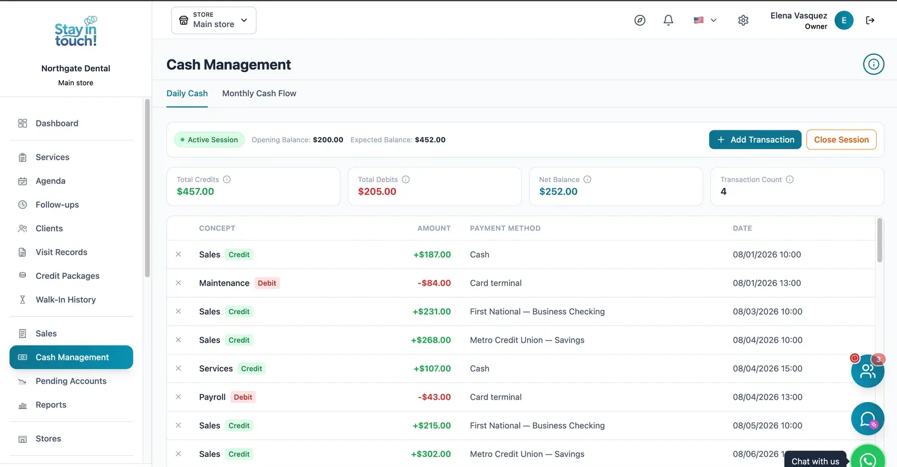The width and height of the screenshot is (897, 467).
Task: Expand the Main store selector
Action: [214, 20]
